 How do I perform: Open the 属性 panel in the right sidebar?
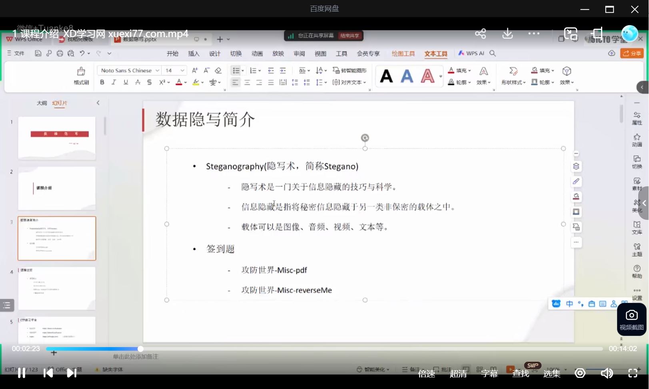[637, 118]
